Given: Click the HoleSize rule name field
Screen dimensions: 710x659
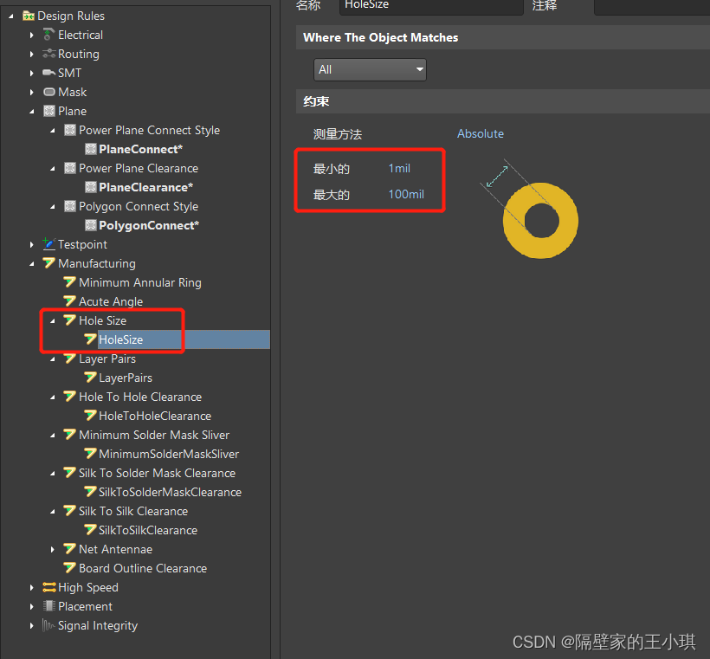Looking at the screenshot, I should pos(430,5).
